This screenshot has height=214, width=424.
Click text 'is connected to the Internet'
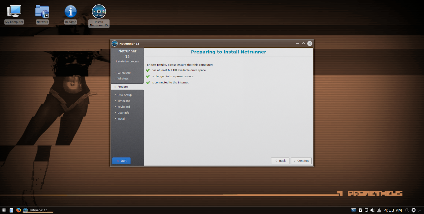170,83
